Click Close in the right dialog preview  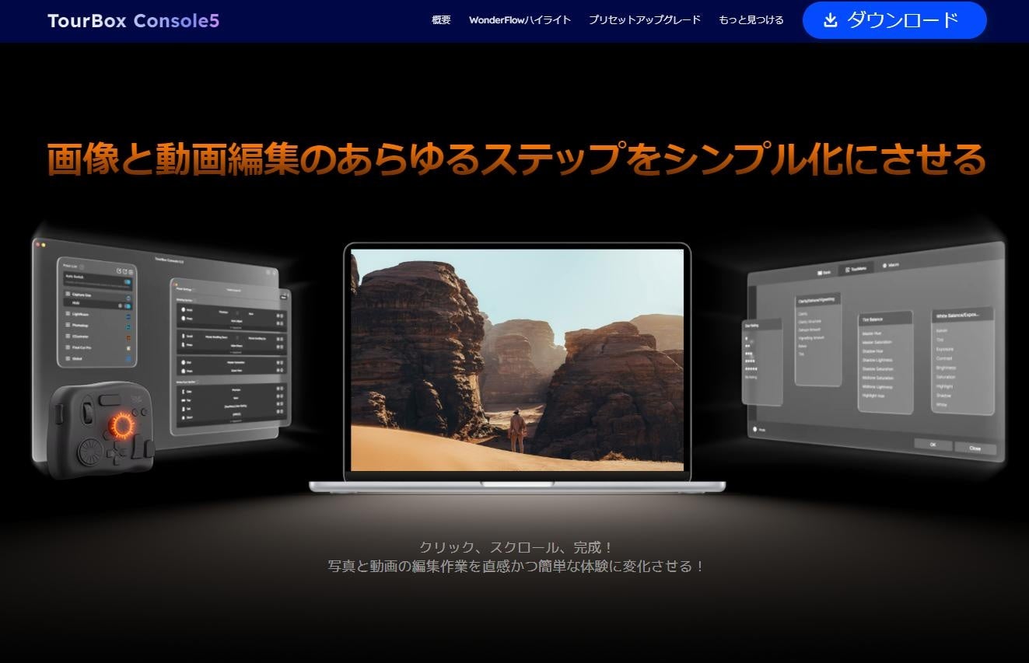(975, 448)
